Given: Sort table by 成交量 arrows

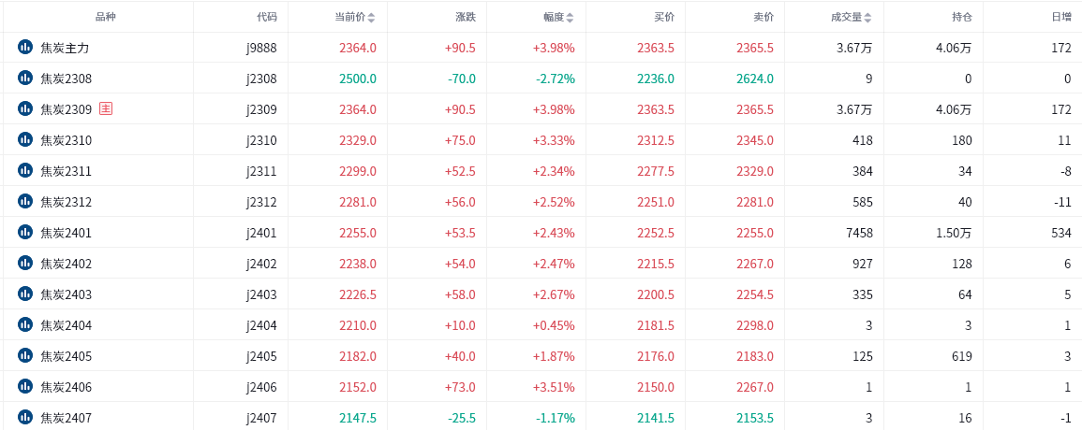Looking at the screenshot, I should click(867, 18).
